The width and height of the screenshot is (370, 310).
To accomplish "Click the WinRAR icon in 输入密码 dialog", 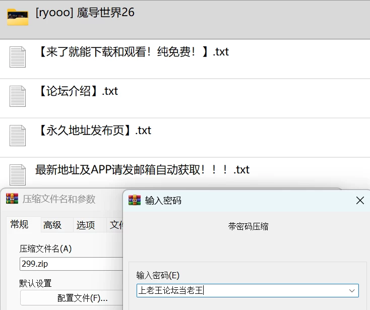I will 135,200.
